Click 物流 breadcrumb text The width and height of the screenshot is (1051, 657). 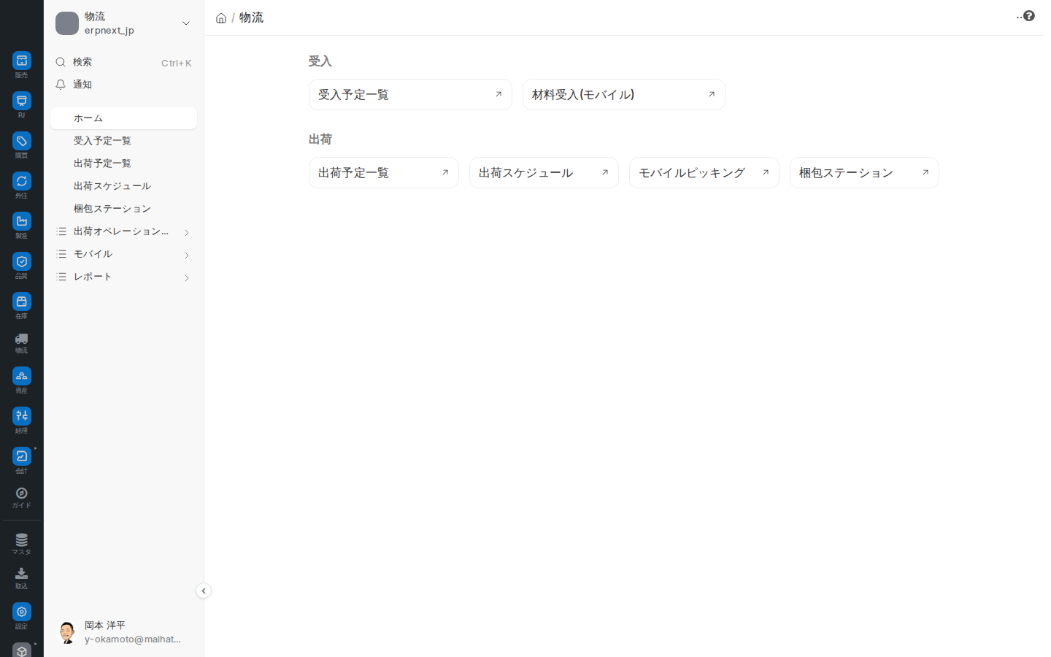[x=251, y=18]
